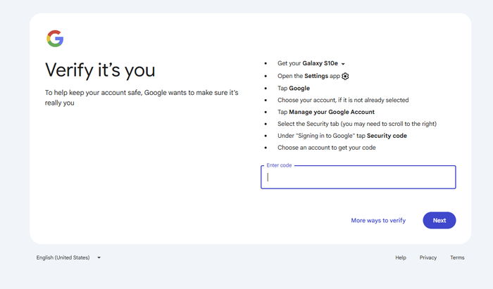Open the English (United States) language dropdown
Viewport: 493px width, 289px height.
68,257
